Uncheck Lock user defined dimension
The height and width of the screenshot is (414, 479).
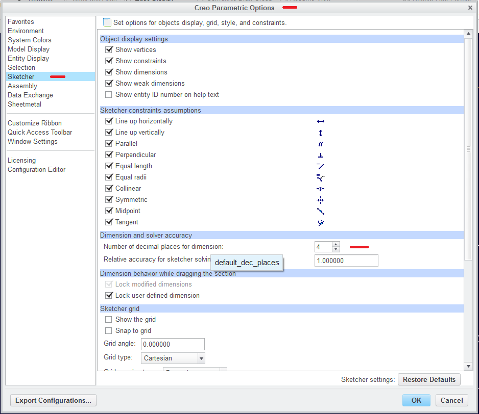pyautogui.click(x=109, y=295)
